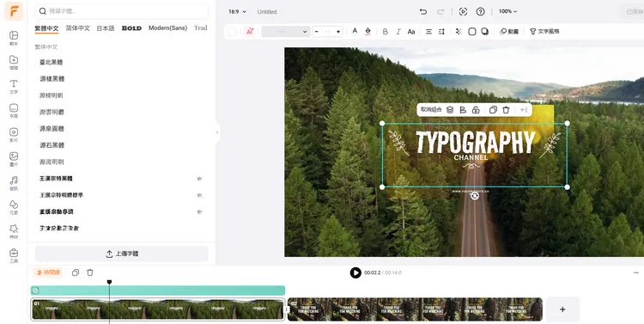Decrease font size with minus
Image resolution: width=644 pixels, height=324 pixels.
click(316, 31)
